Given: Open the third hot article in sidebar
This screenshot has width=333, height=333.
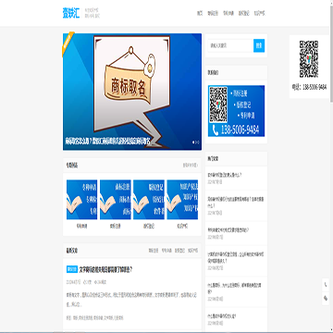Looking at the screenshot, I should [228, 230].
